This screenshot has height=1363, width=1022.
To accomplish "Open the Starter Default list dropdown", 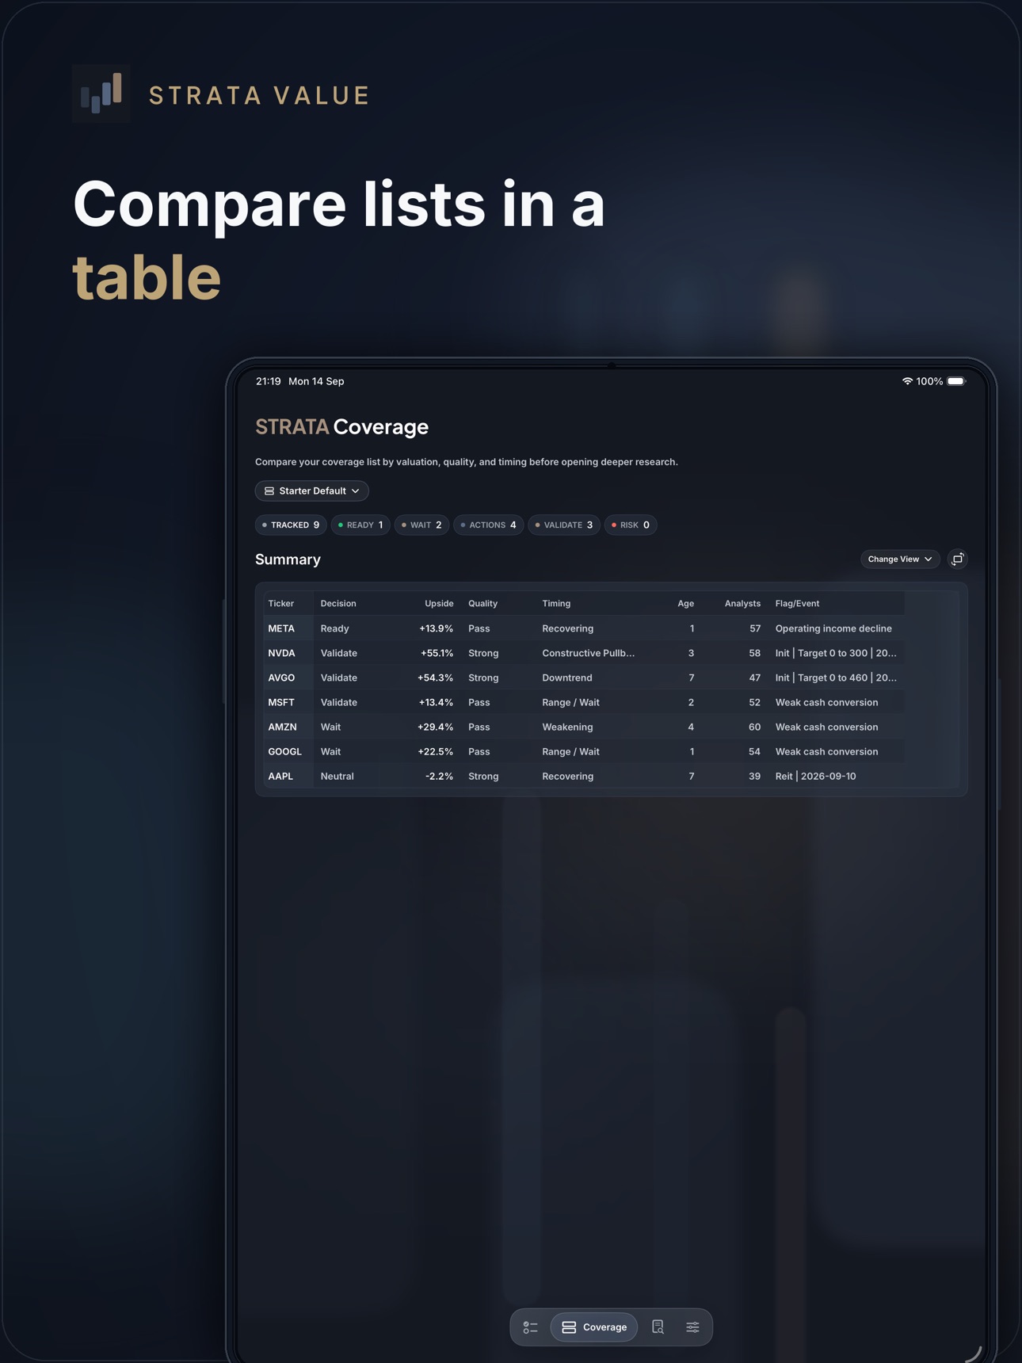I will pyautogui.click(x=312, y=491).
